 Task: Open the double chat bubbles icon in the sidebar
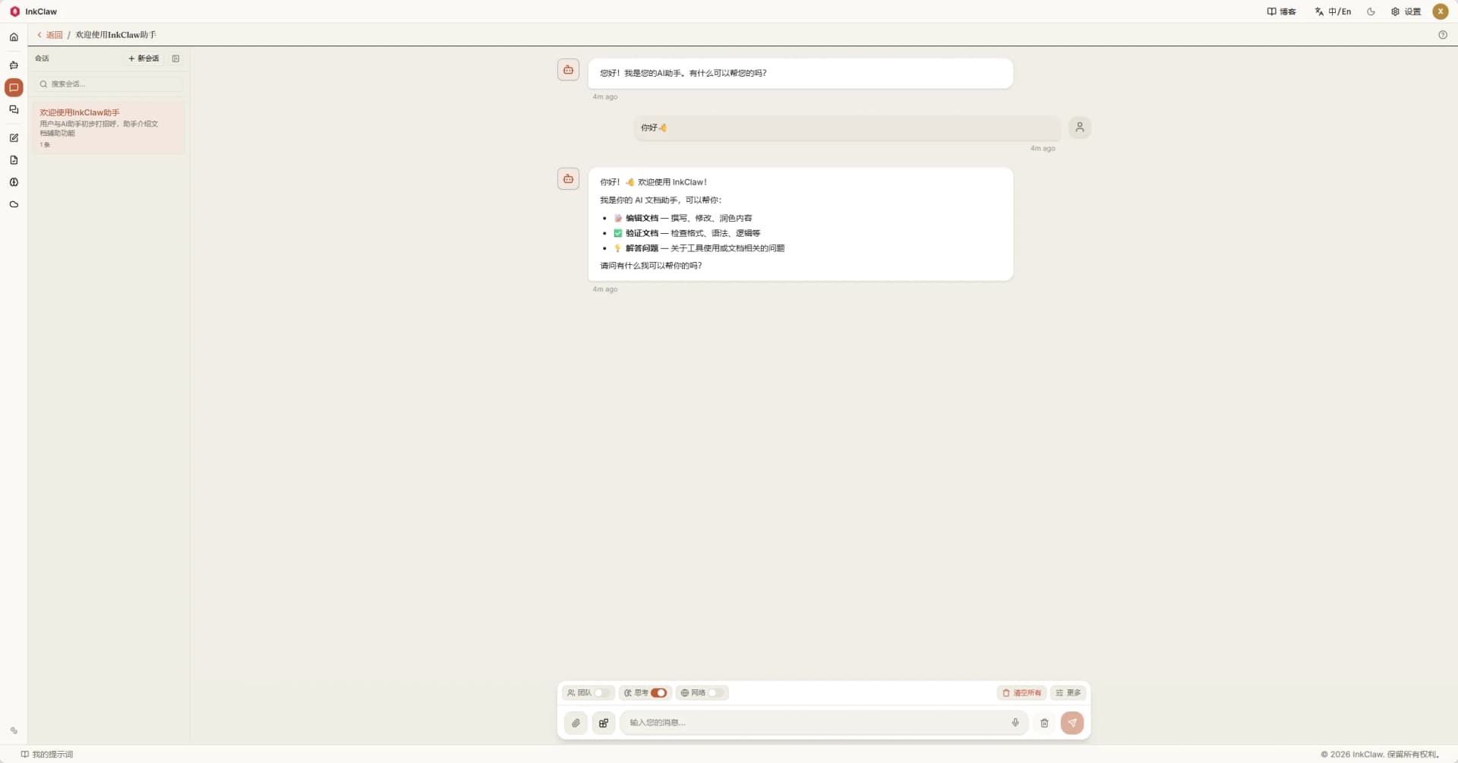click(14, 110)
